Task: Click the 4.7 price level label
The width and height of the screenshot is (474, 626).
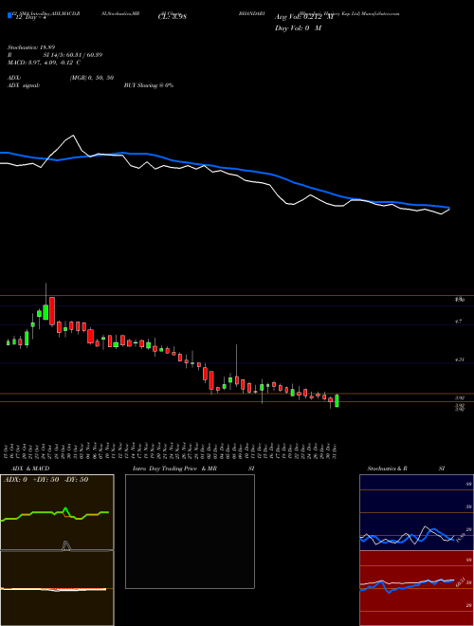Action: [x=458, y=321]
